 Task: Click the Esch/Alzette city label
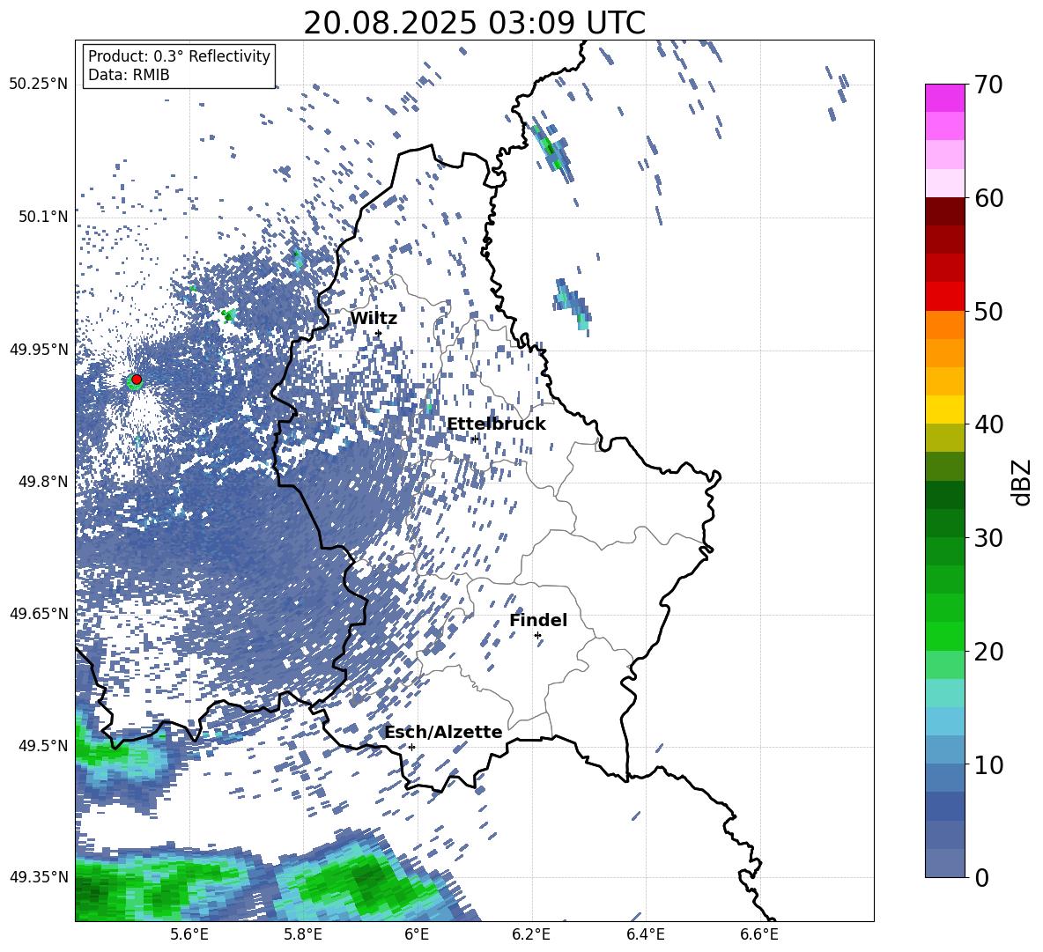[x=443, y=732]
